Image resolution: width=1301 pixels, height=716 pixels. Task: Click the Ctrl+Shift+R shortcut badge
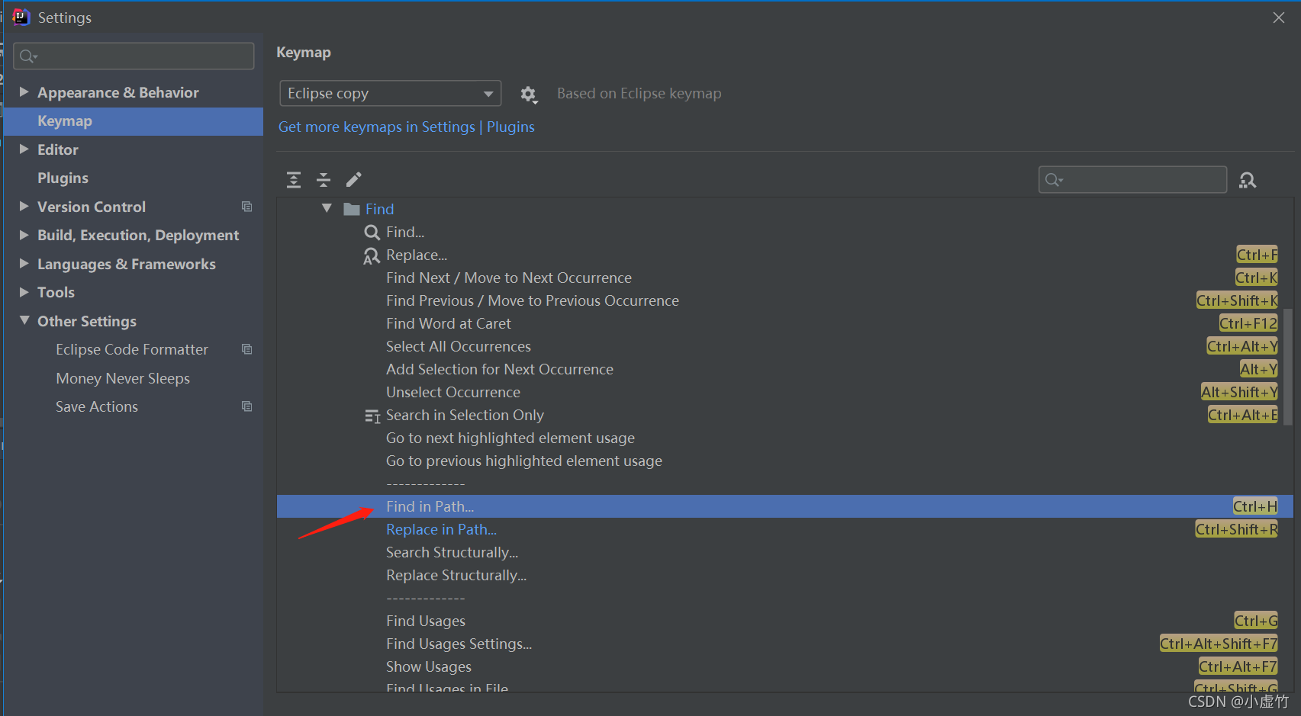click(x=1237, y=529)
